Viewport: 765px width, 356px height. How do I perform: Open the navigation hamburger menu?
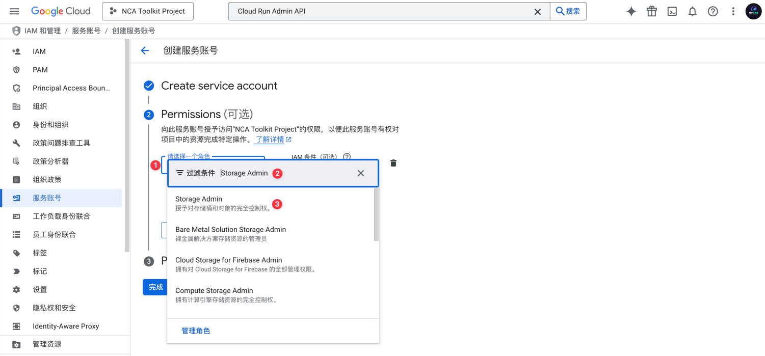coord(14,11)
